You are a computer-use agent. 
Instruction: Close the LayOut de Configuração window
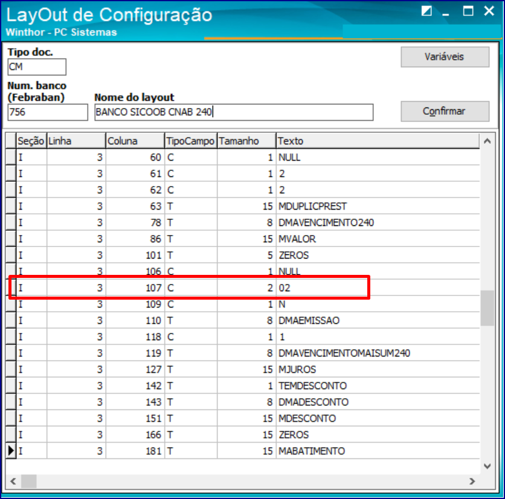tap(489, 11)
